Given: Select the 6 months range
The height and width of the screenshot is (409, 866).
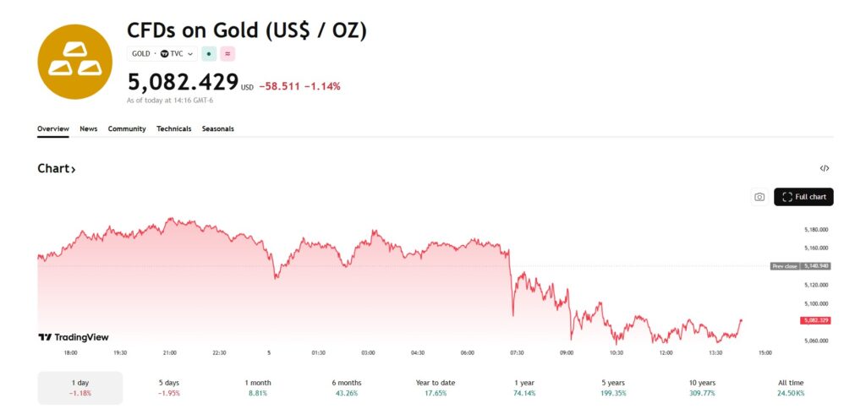Looking at the screenshot, I should (347, 388).
